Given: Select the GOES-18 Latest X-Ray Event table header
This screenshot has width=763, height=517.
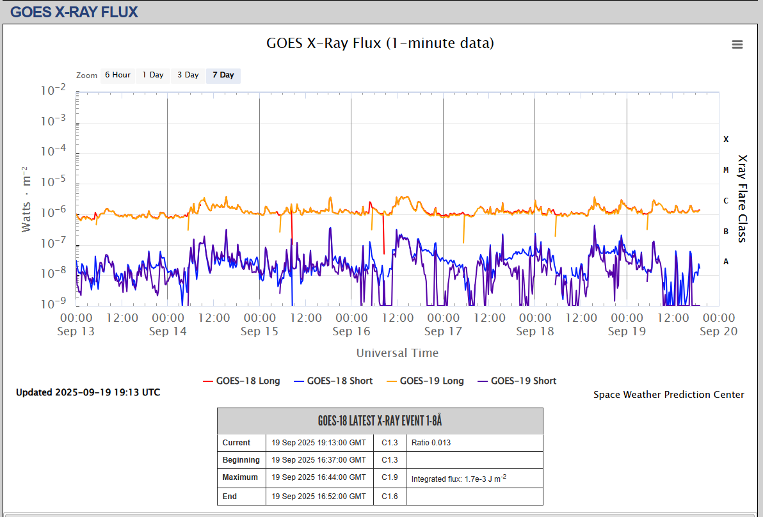Looking at the screenshot, I should coord(380,421).
